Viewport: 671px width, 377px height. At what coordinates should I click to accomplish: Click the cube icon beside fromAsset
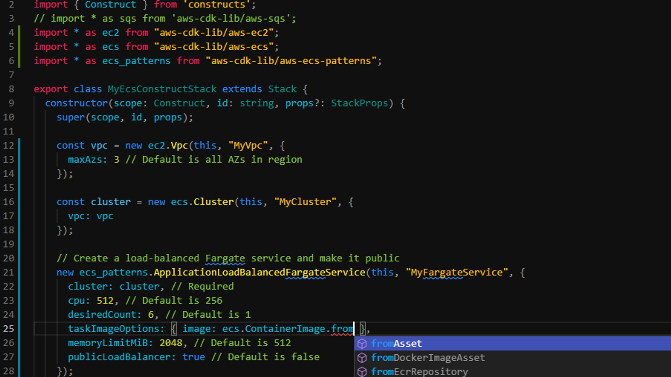362,343
